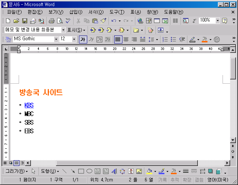
Task: Insert hyperlink with the globe icon
Action: 140,21
